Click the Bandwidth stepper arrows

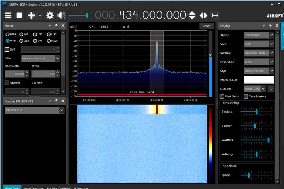point(27,74)
